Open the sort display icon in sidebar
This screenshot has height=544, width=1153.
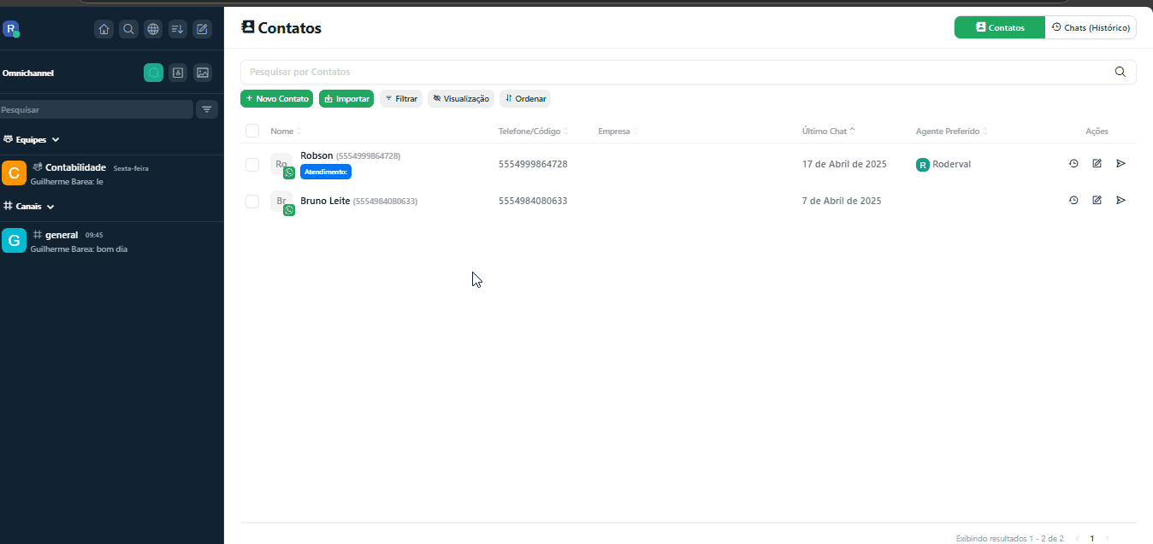coord(177,29)
